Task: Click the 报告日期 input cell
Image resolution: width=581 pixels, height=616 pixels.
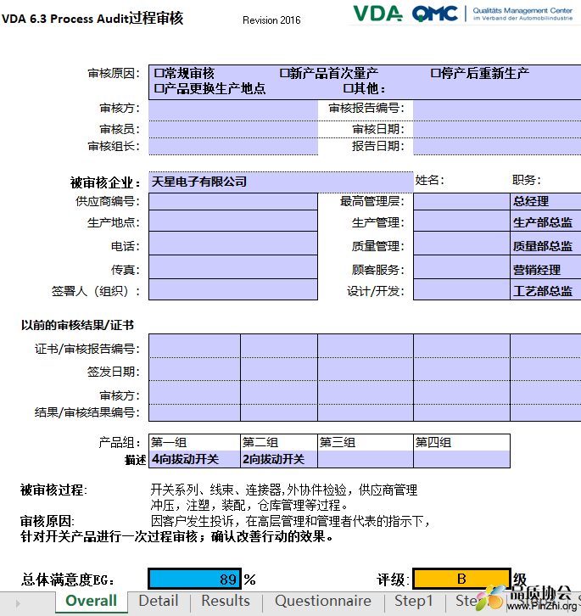Action: click(497, 146)
